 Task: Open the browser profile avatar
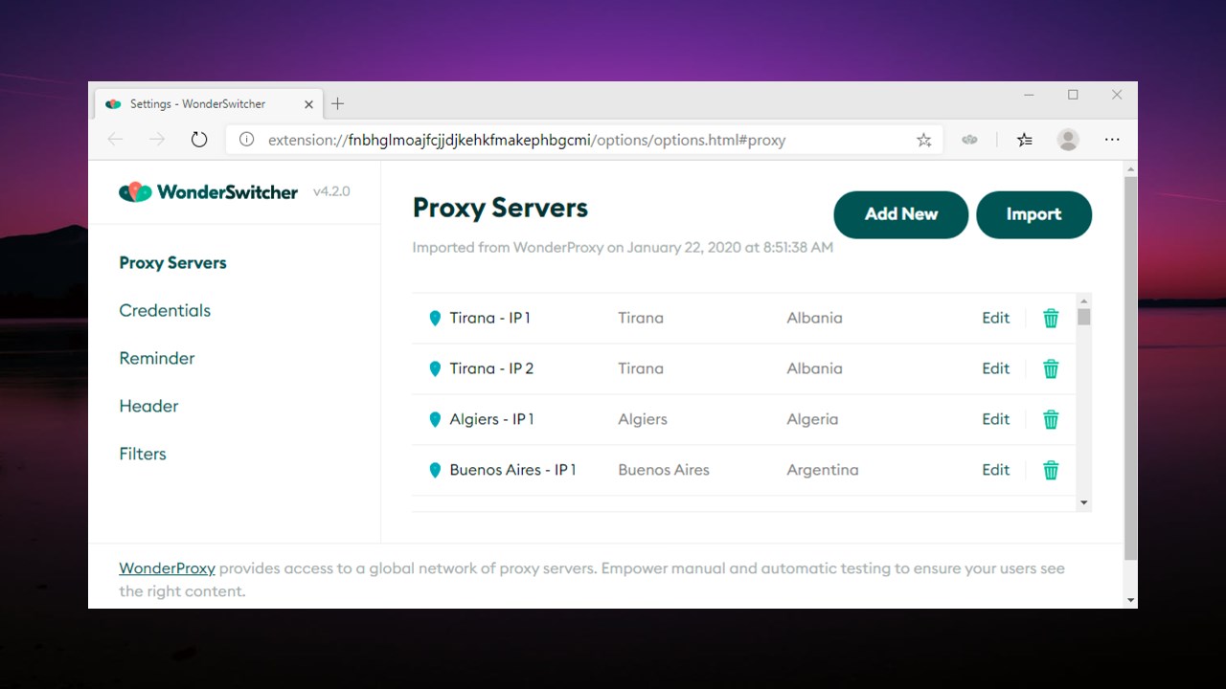click(x=1068, y=140)
